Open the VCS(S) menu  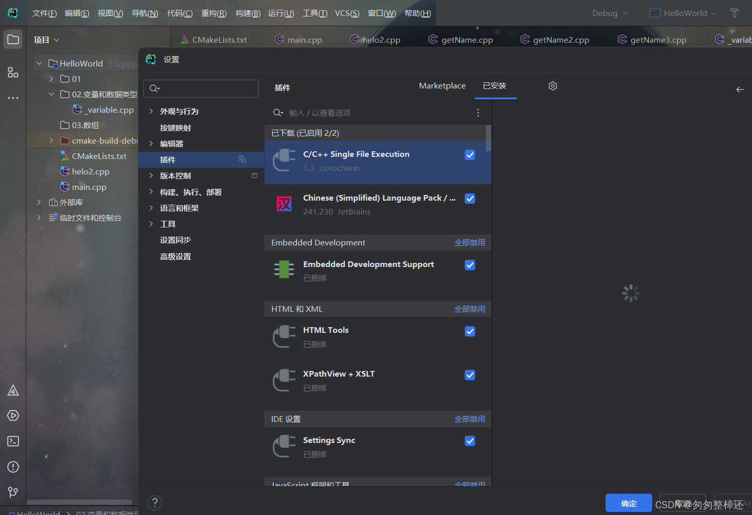(x=347, y=13)
